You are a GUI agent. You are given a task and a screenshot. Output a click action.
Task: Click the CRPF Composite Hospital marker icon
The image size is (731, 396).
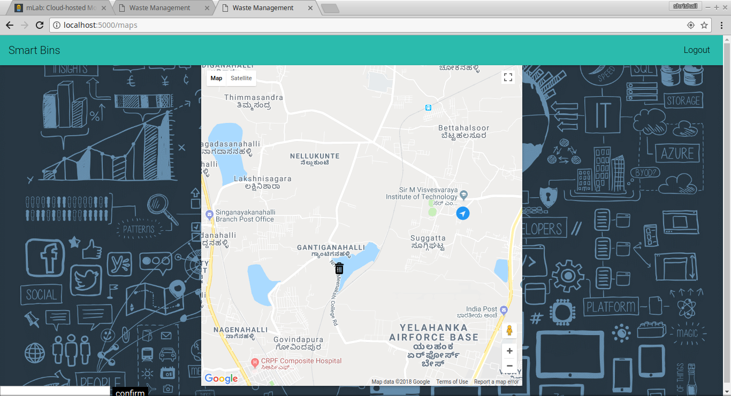click(x=255, y=362)
